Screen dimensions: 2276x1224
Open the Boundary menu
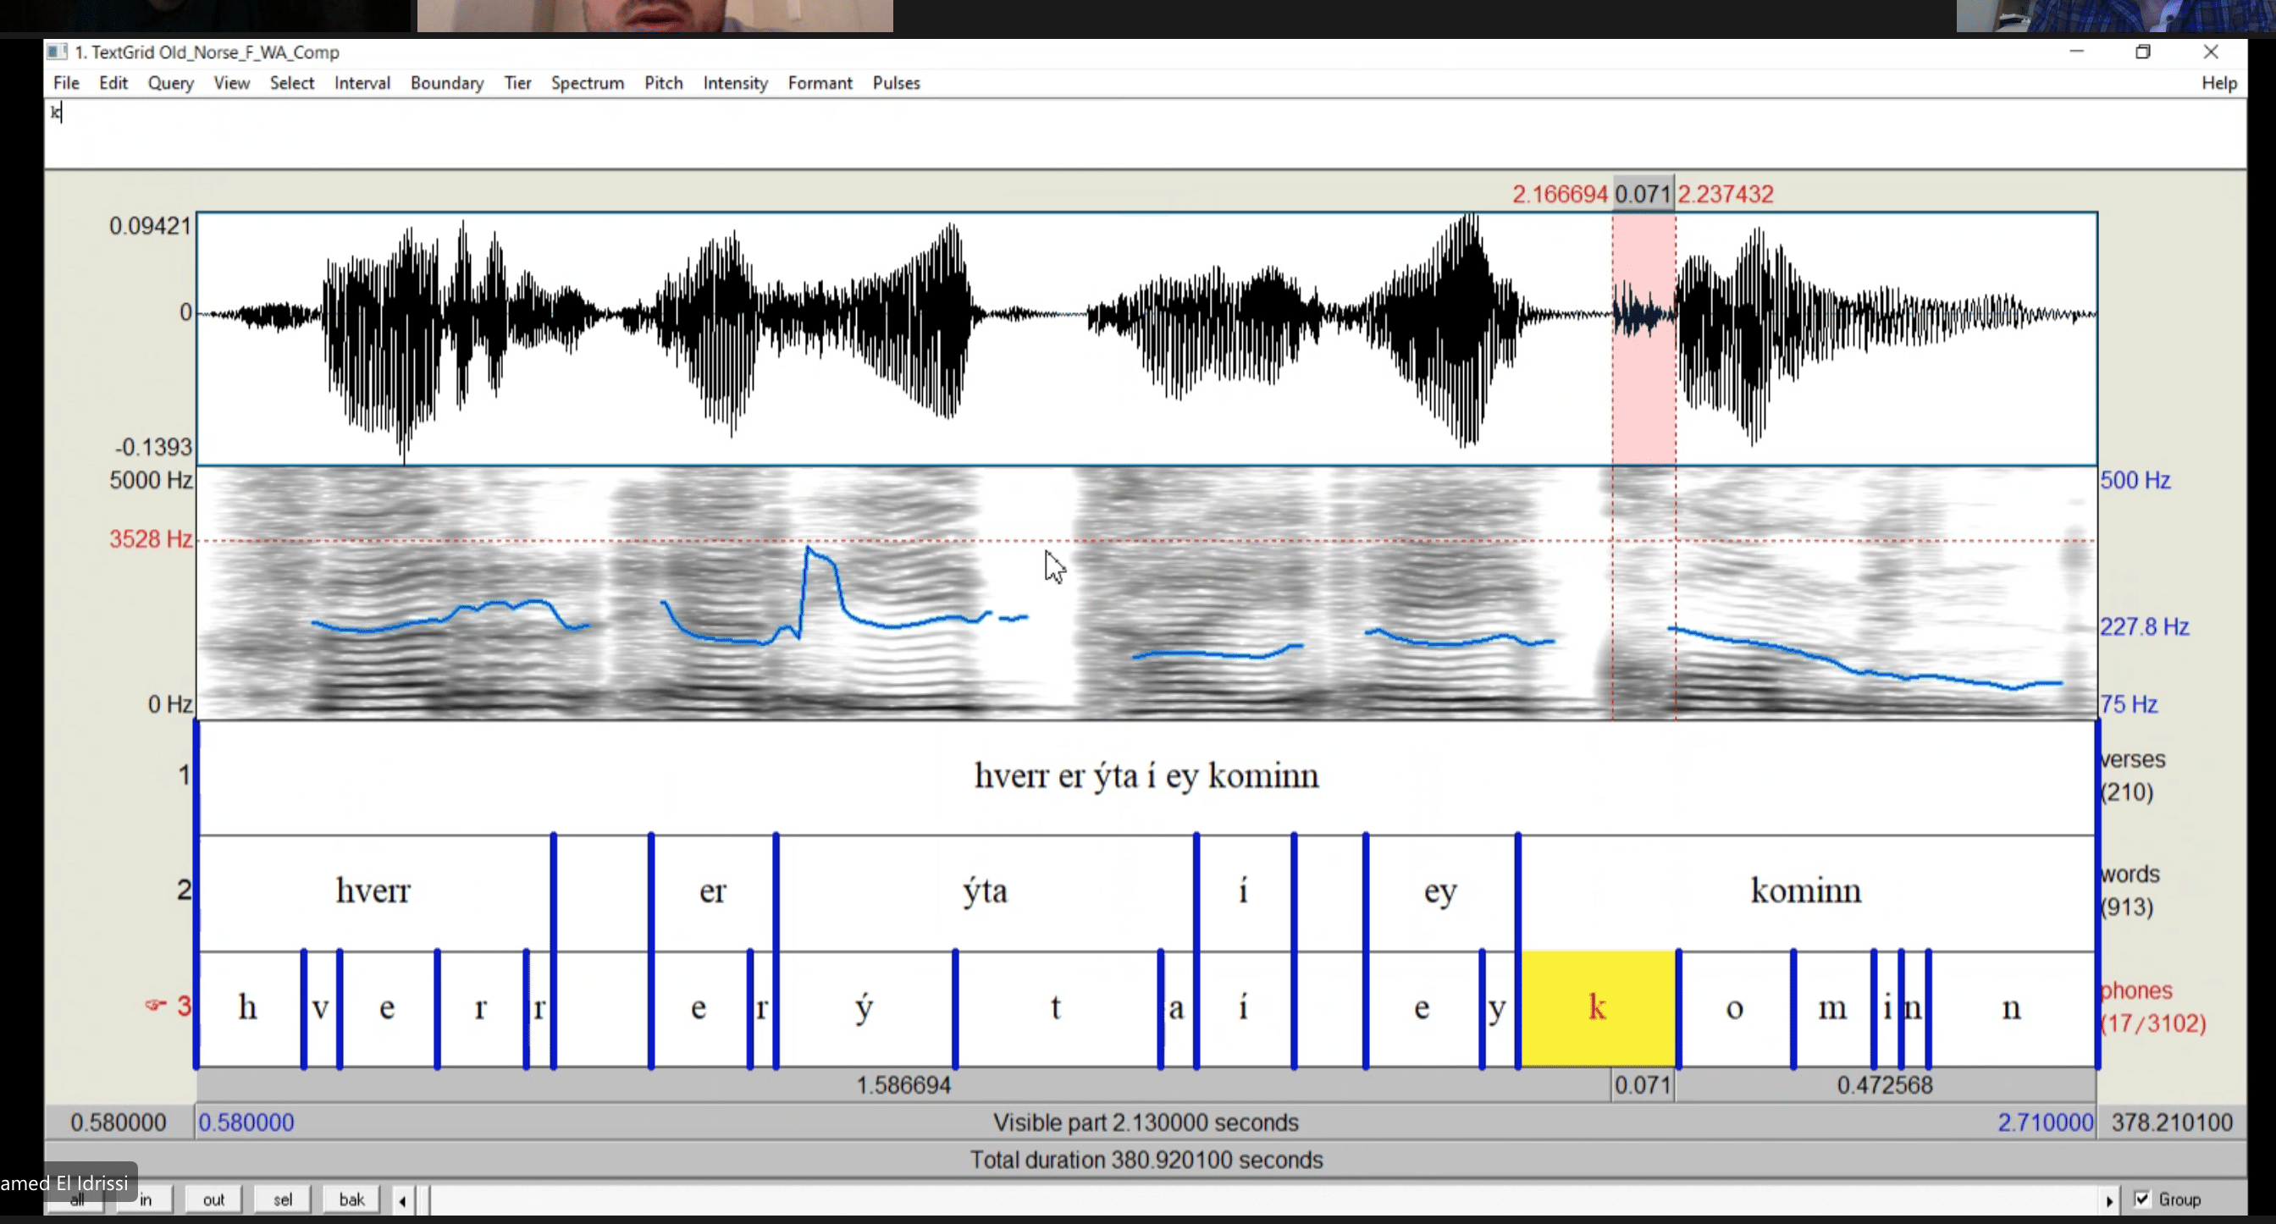click(446, 83)
